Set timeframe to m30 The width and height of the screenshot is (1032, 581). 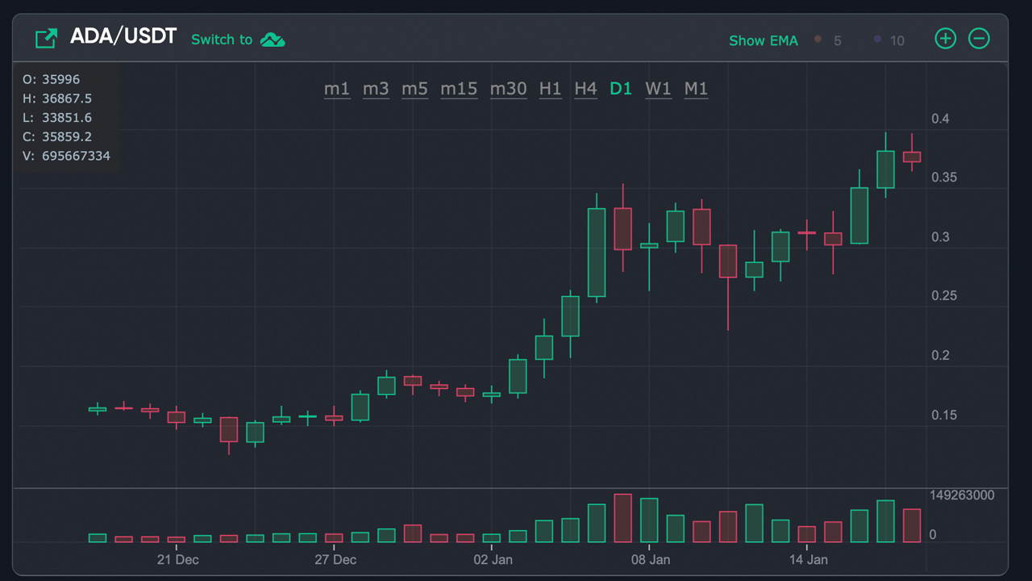[x=509, y=89]
